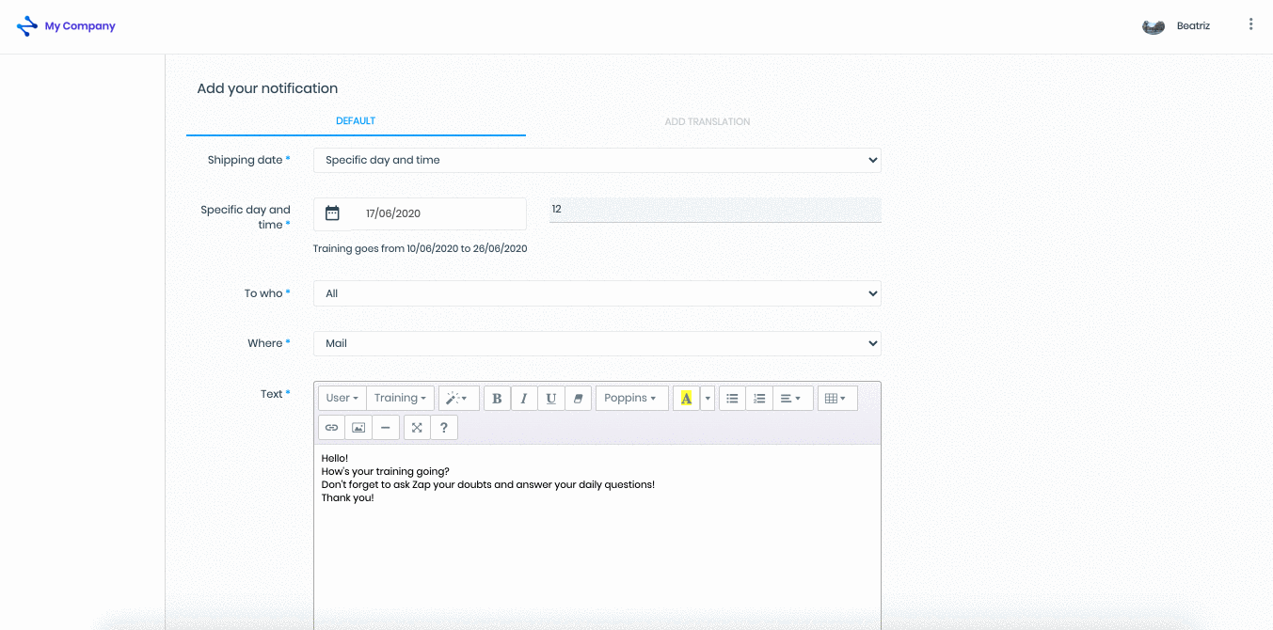The width and height of the screenshot is (1273, 630).
Task: Open the User variable dropdown
Action: tap(342, 399)
